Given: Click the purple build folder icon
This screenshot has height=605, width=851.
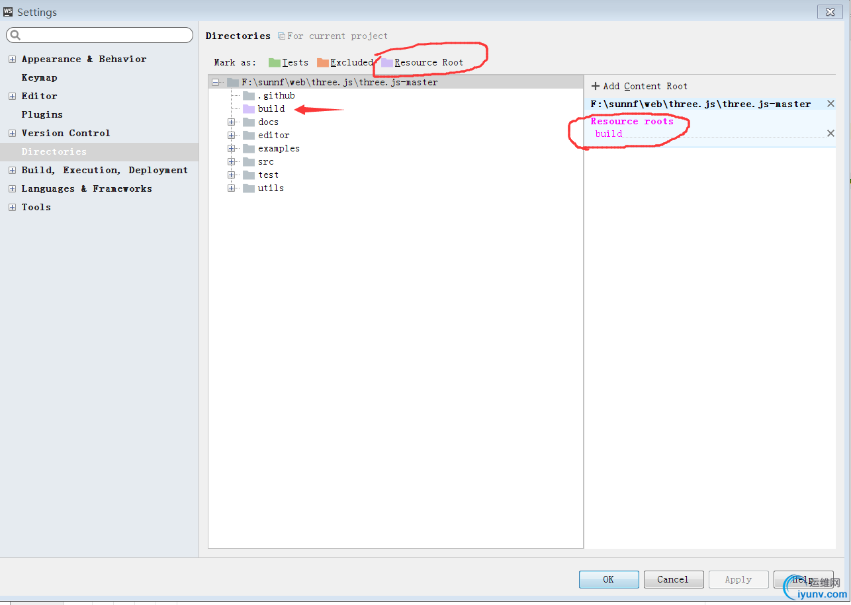Looking at the screenshot, I should [248, 108].
